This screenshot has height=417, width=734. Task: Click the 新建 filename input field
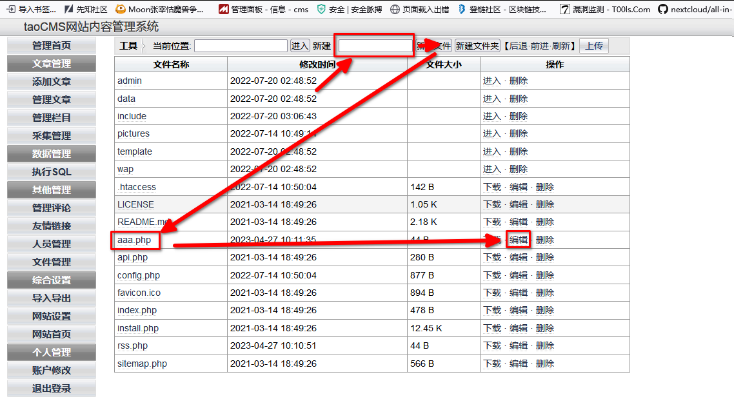[375, 46]
